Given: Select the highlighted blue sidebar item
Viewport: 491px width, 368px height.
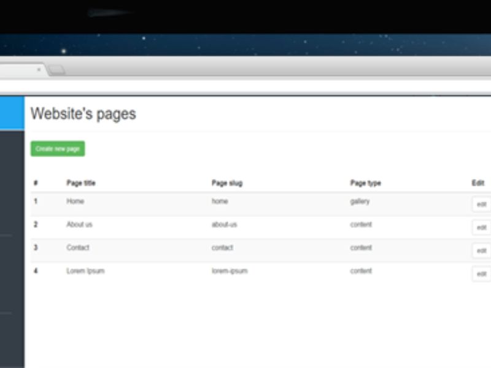Looking at the screenshot, I should click(12, 113).
